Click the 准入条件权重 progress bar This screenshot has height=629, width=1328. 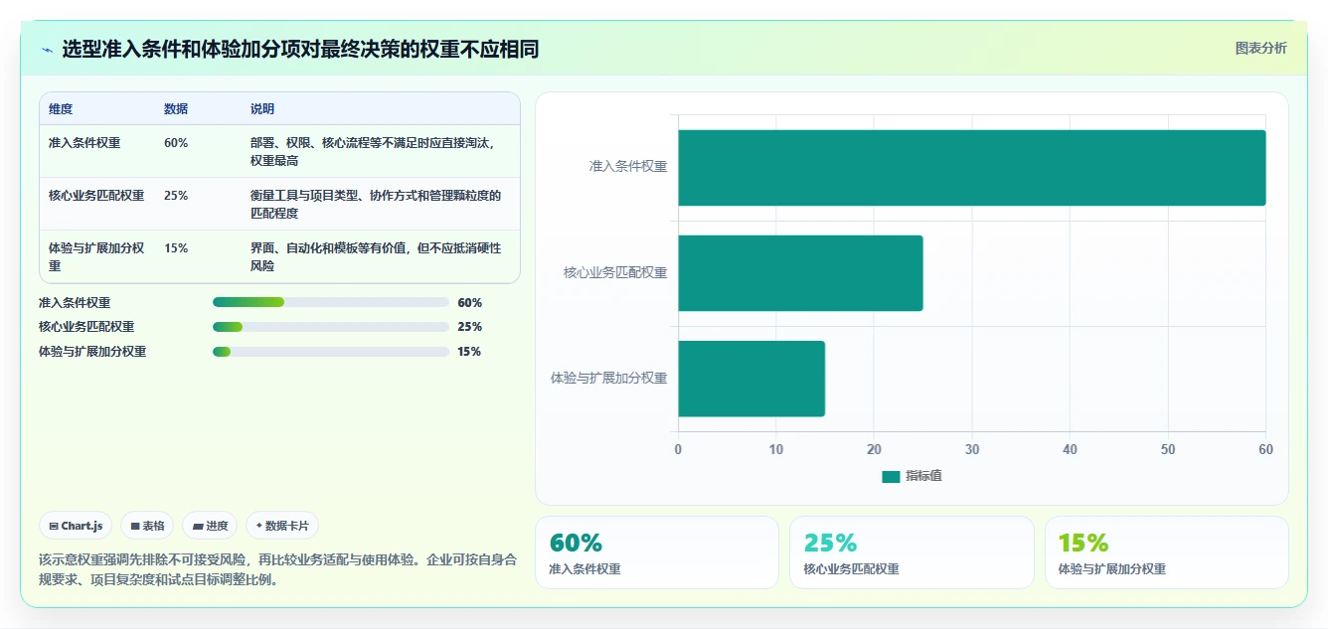point(331,302)
